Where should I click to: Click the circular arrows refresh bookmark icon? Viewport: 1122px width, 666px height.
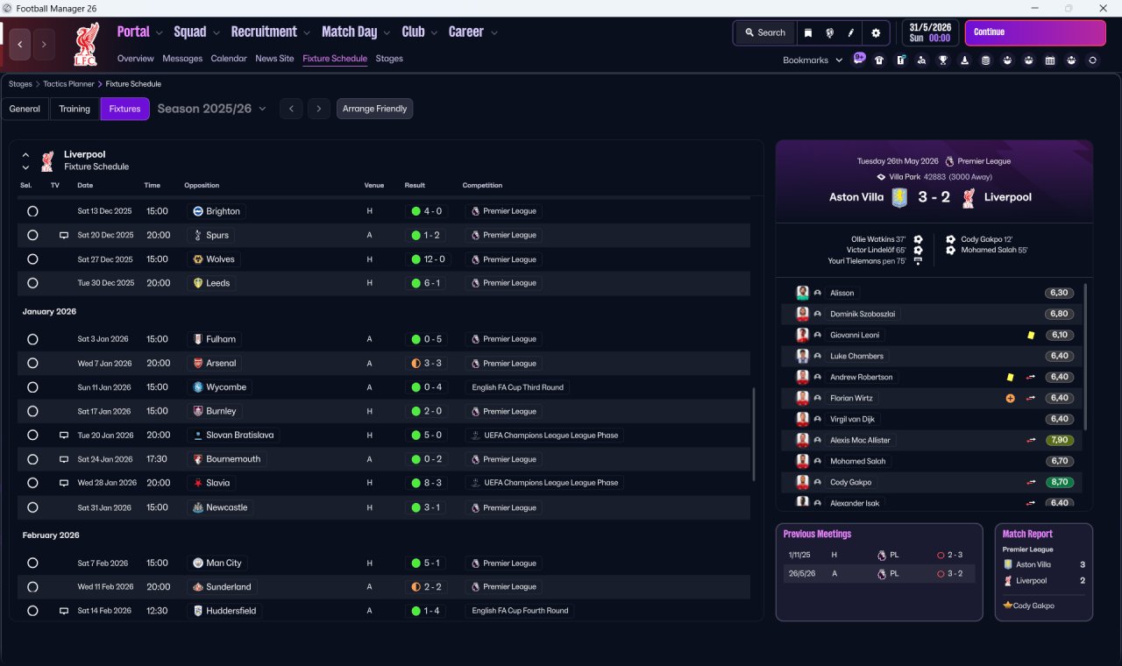click(x=1092, y=60)
